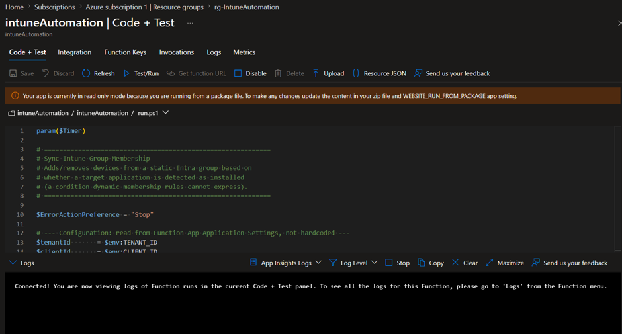
Task: Click Maximize in the logs toolbar
Action: coord(511,263)
